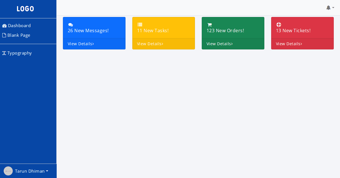Expand the caret next to Tarun Dhiman
This screenshot has height=178, width=340.
click(x=47, y=171)
